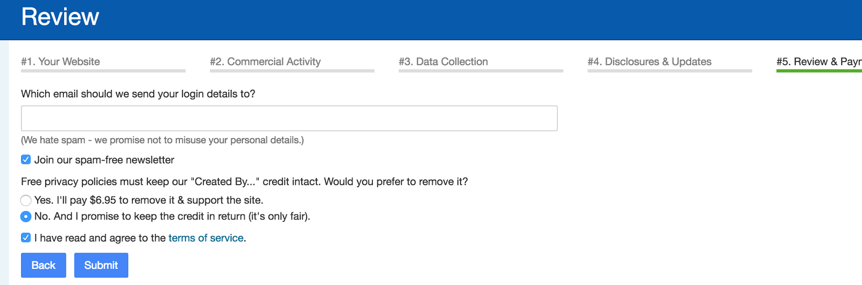The image size is (862, 285).
Task: Submit the privacy policy form
Action: 101,265
